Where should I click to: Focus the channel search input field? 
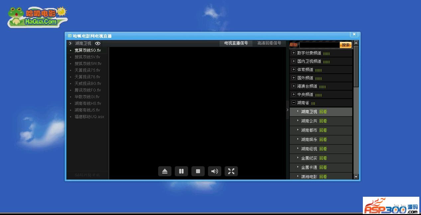point(319,45)
